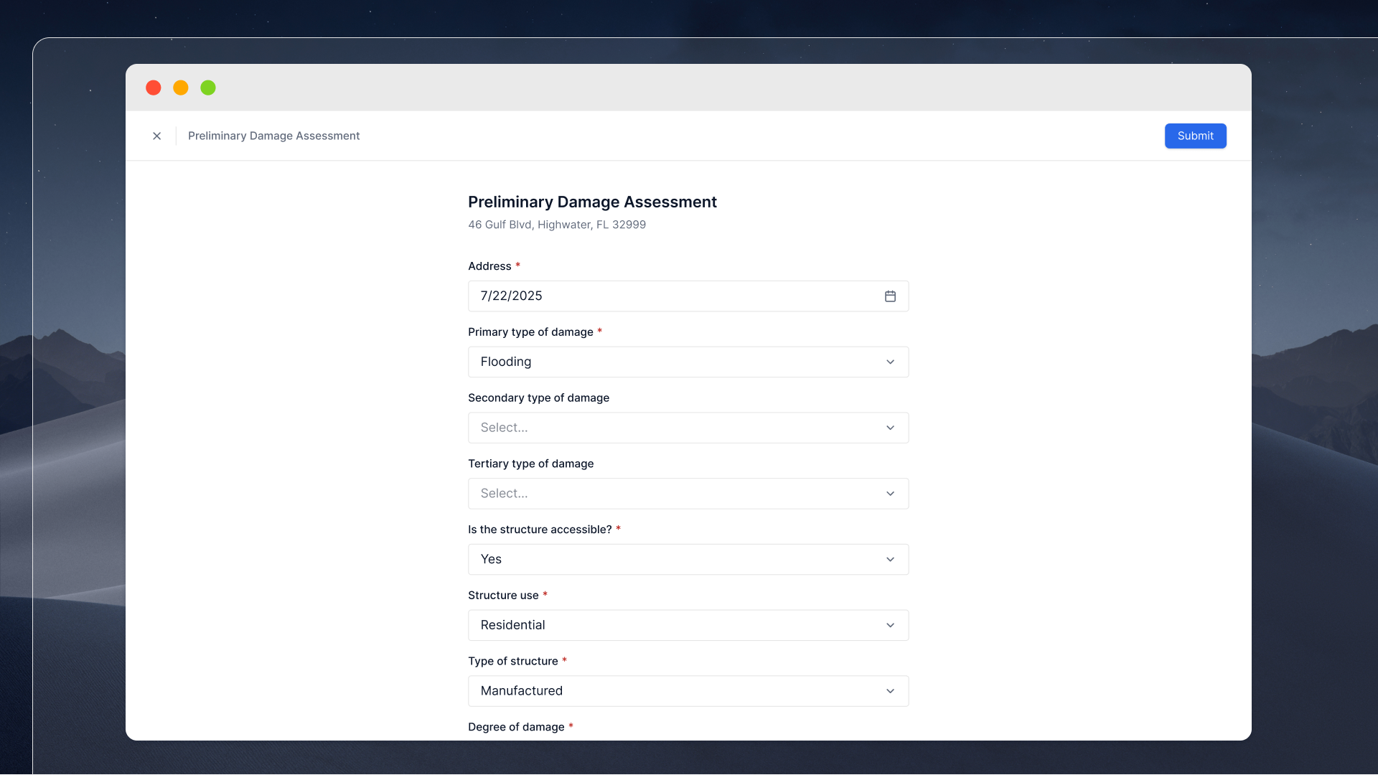Screen dimensions: 1378x775
Task: Click chevron arrow on the Manufactured field
Action: coord(890,691)
